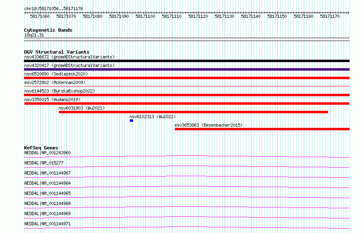Click ruler position 58171110

tap(172, 16)
